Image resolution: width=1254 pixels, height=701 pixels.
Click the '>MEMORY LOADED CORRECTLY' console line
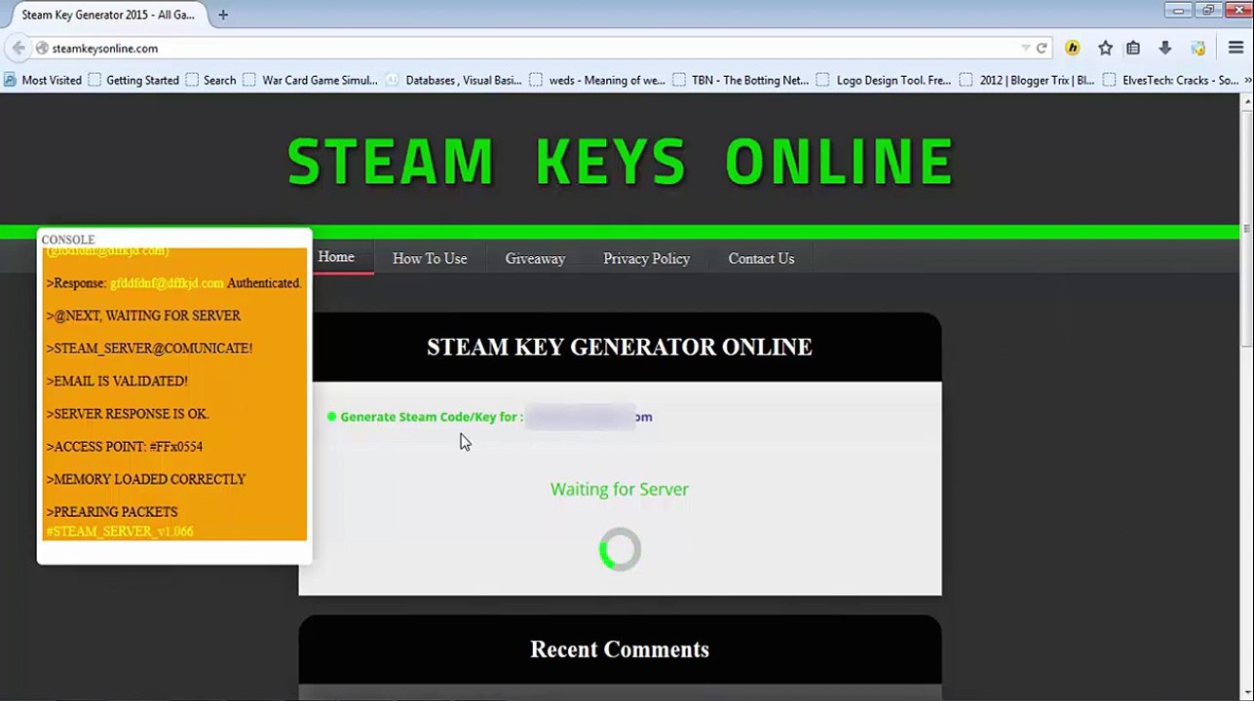tap(146, 479)
